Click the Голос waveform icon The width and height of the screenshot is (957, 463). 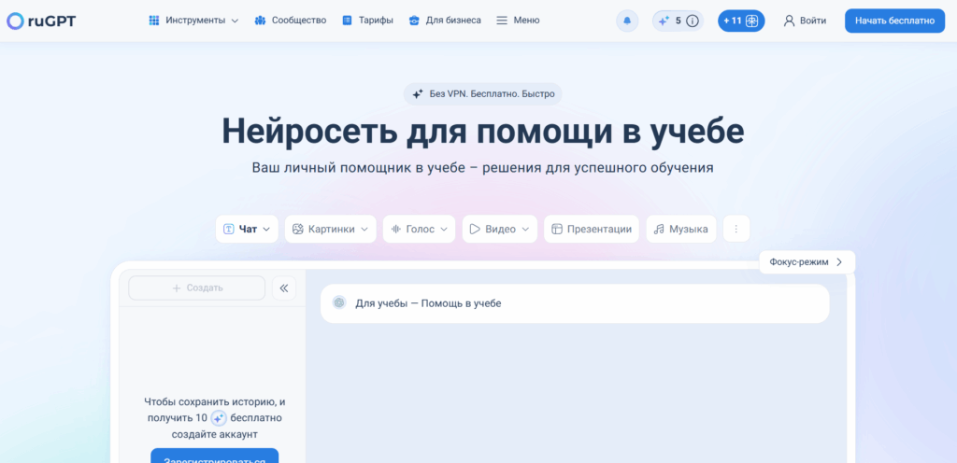coord(395,229)
